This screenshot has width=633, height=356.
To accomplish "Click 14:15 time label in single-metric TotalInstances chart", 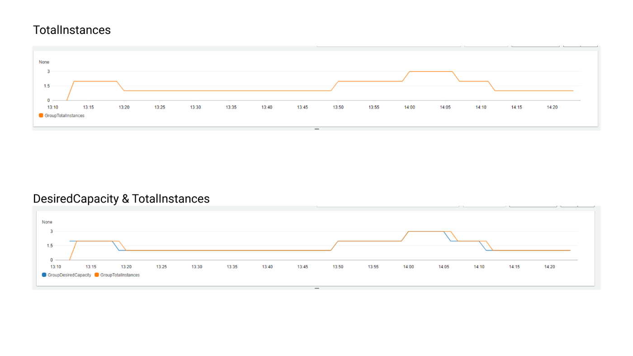I will pos(516,107).
